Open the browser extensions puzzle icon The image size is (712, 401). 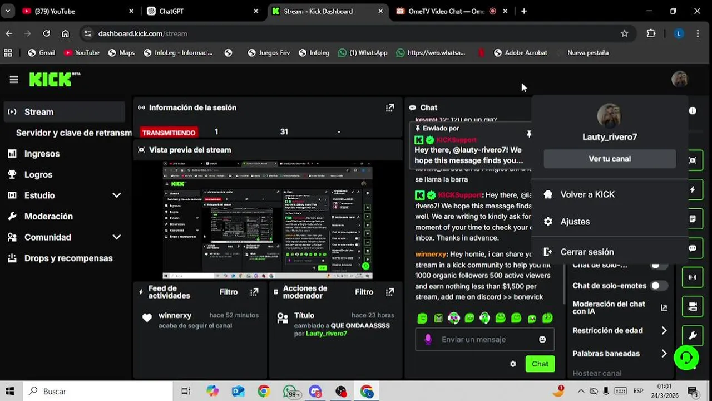(x=651, y=33)
